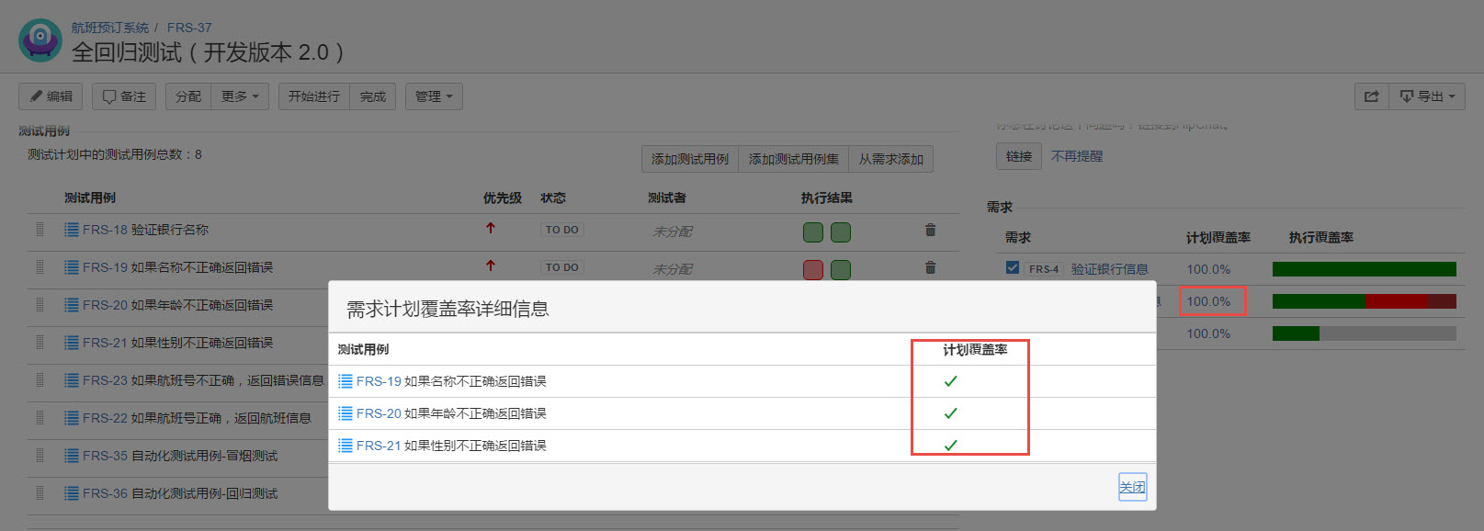
Task: Click the share icon button
Action: (1371, 96)
